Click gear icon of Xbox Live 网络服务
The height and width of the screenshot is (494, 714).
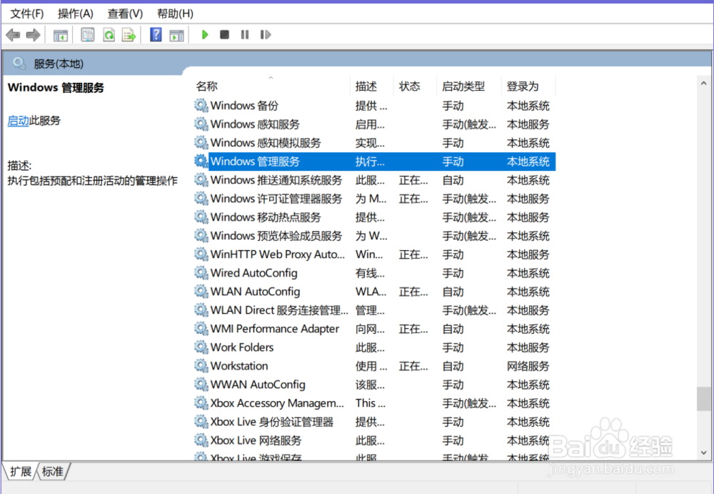click(x=201, y=440)
